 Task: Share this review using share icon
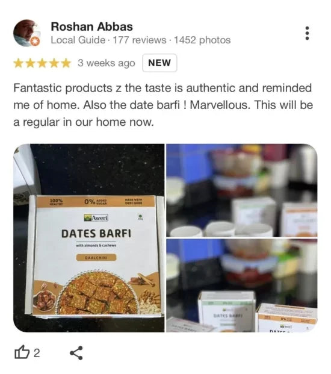pos(76,353)
